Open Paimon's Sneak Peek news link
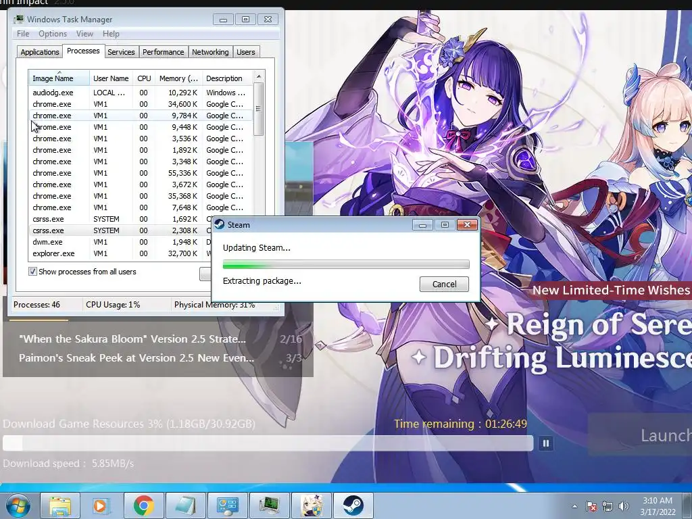The height and width of the screenshot is (519, 692). (x=137, y=357)
